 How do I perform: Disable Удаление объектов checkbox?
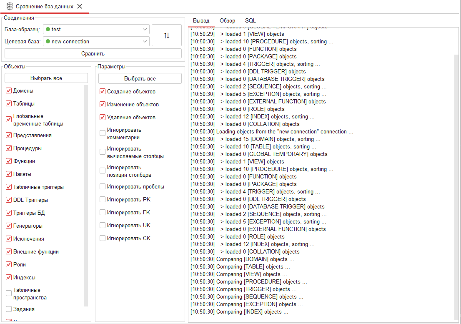click(103, 118)
